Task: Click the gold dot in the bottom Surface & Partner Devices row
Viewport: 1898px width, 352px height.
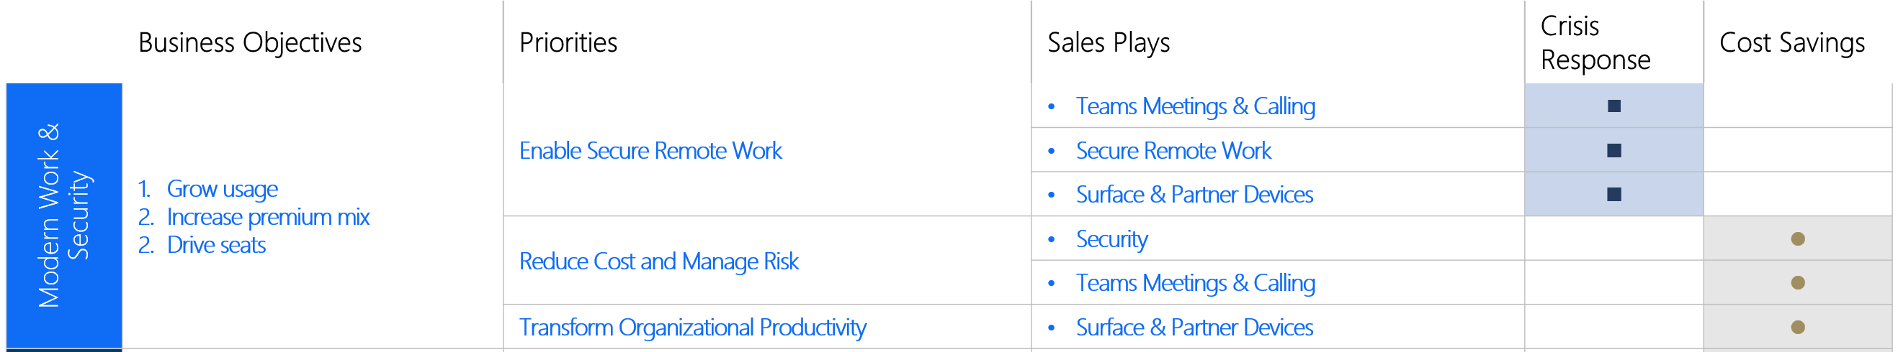Action: (1797, 327)
